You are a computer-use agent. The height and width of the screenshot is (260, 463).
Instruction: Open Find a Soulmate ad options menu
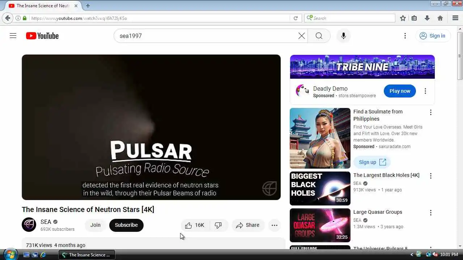(430, 112)
